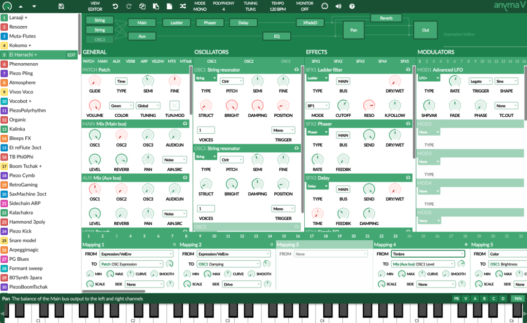The image size is (527, 323).
Task: Select the OSC2 tab in Oscillators
Action: (x=249, y=61)
